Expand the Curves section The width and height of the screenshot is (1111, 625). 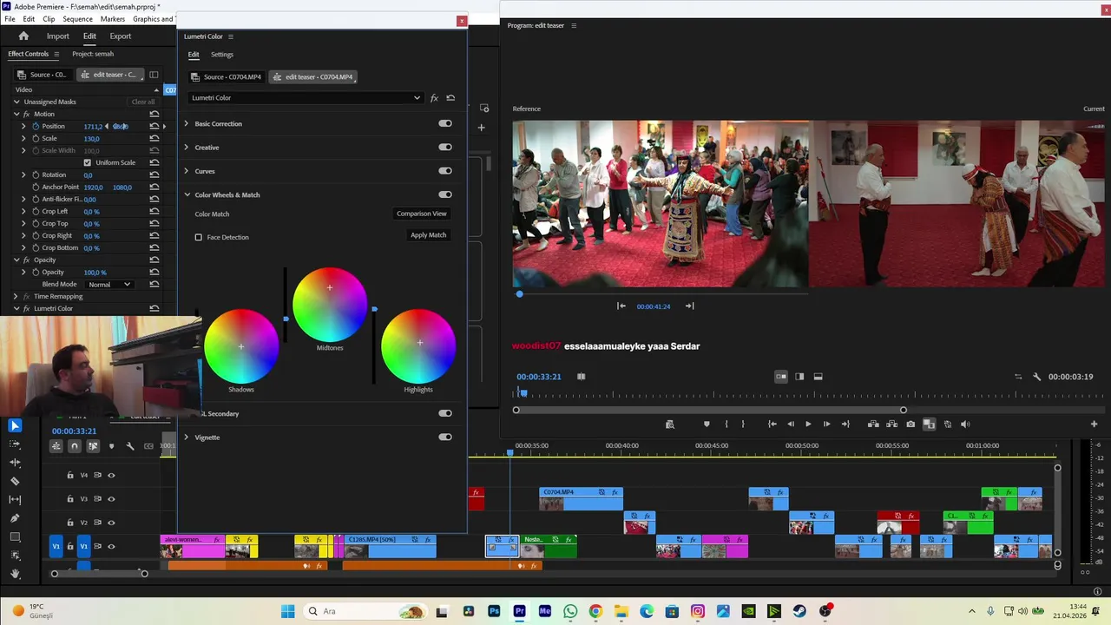coord(186,171)
